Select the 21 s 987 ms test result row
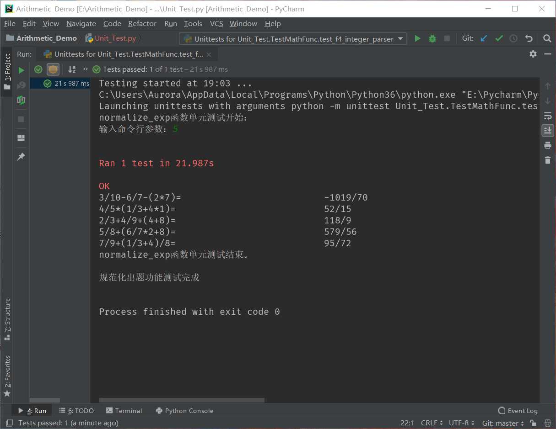Viewport: 556px width, 429px height. 60,84
